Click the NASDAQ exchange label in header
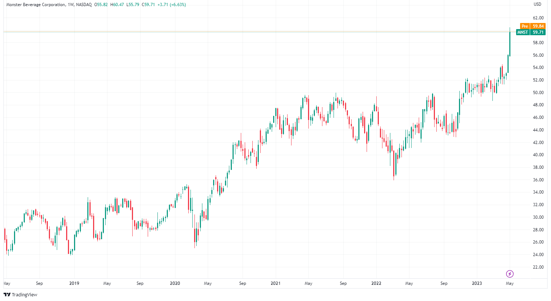Screen dimensions: 551x301 click(x=84, y=5)
